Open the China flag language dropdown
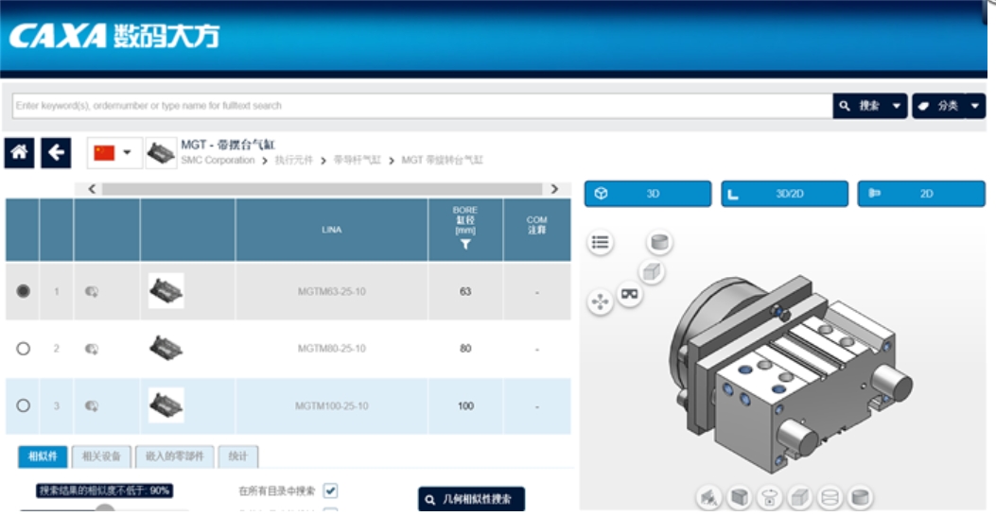The height and width of the screenshot is (516, 996). click(114, 153)
